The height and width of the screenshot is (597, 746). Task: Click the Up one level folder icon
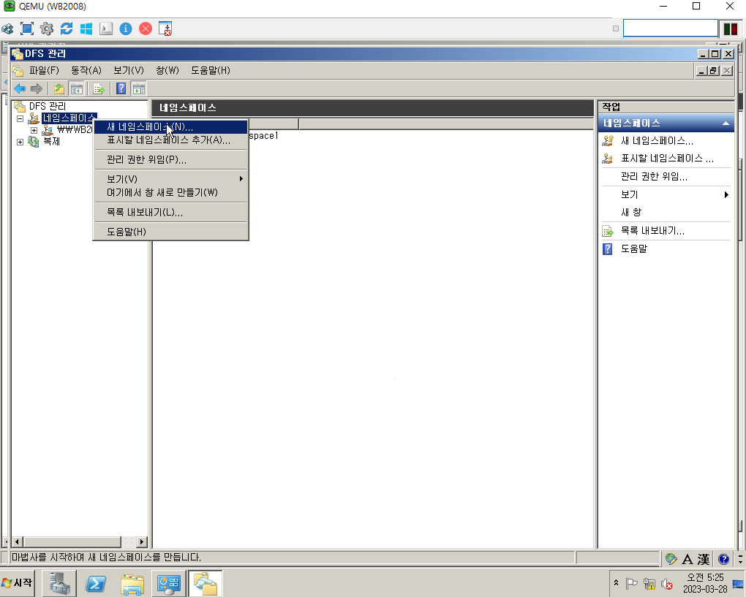59,88
